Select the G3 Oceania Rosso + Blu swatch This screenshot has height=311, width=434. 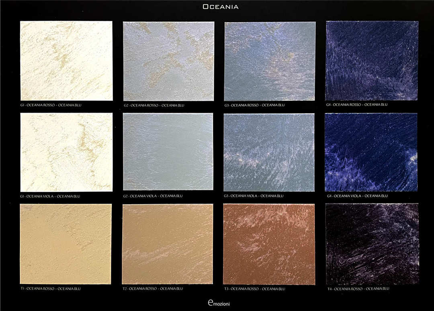click(x=270, y=61)
